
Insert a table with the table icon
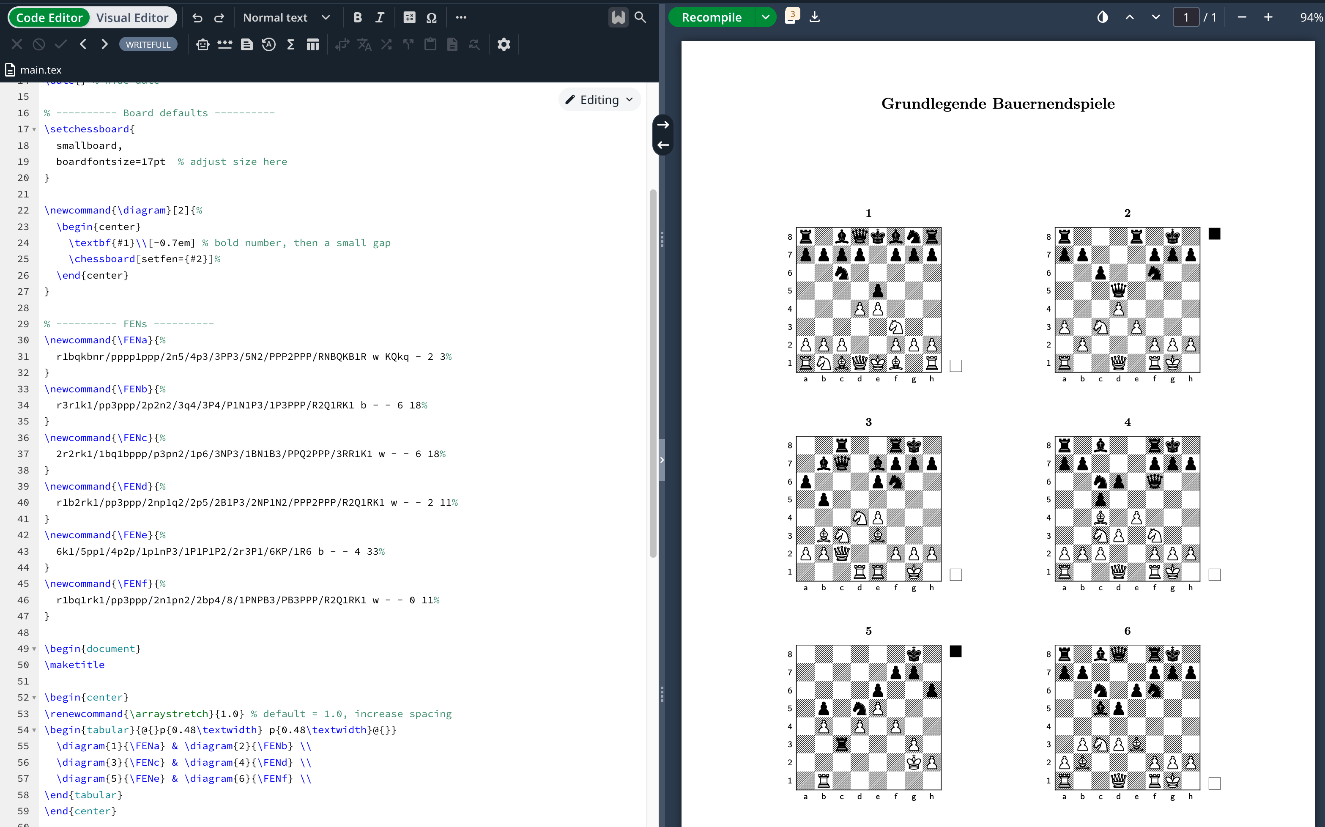(x=313, y=45)
